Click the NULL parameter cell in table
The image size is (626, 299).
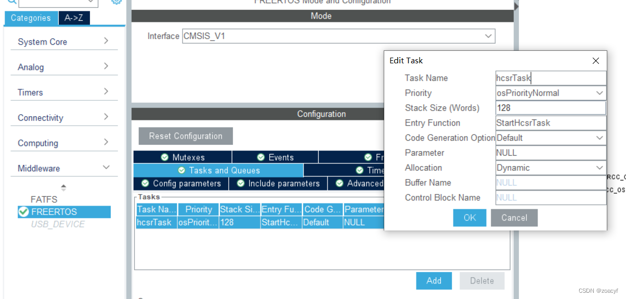tap(363, 222)
